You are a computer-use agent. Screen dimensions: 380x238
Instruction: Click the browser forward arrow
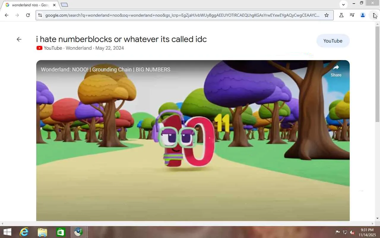coord(17,15)
